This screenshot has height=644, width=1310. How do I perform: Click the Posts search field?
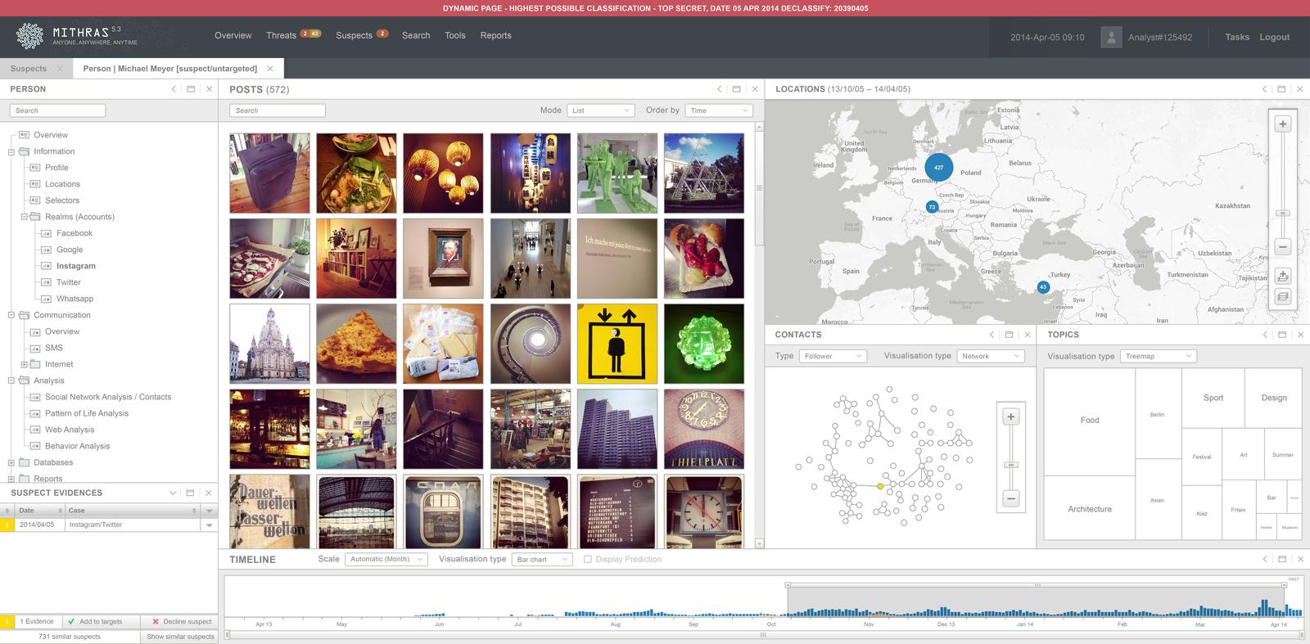point(277,110)
